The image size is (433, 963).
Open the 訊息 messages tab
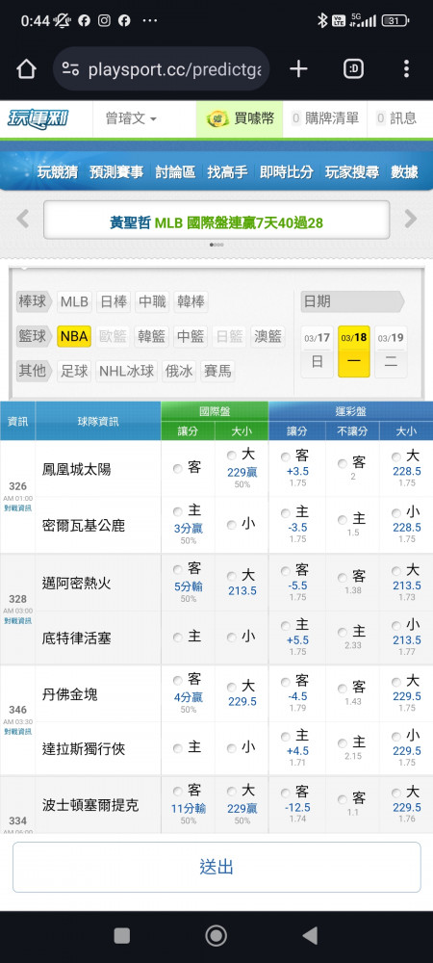(x=396, y=118)
